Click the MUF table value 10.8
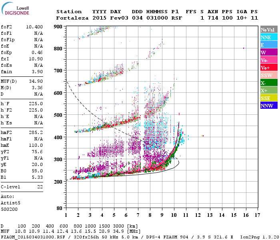 point(20,231)
